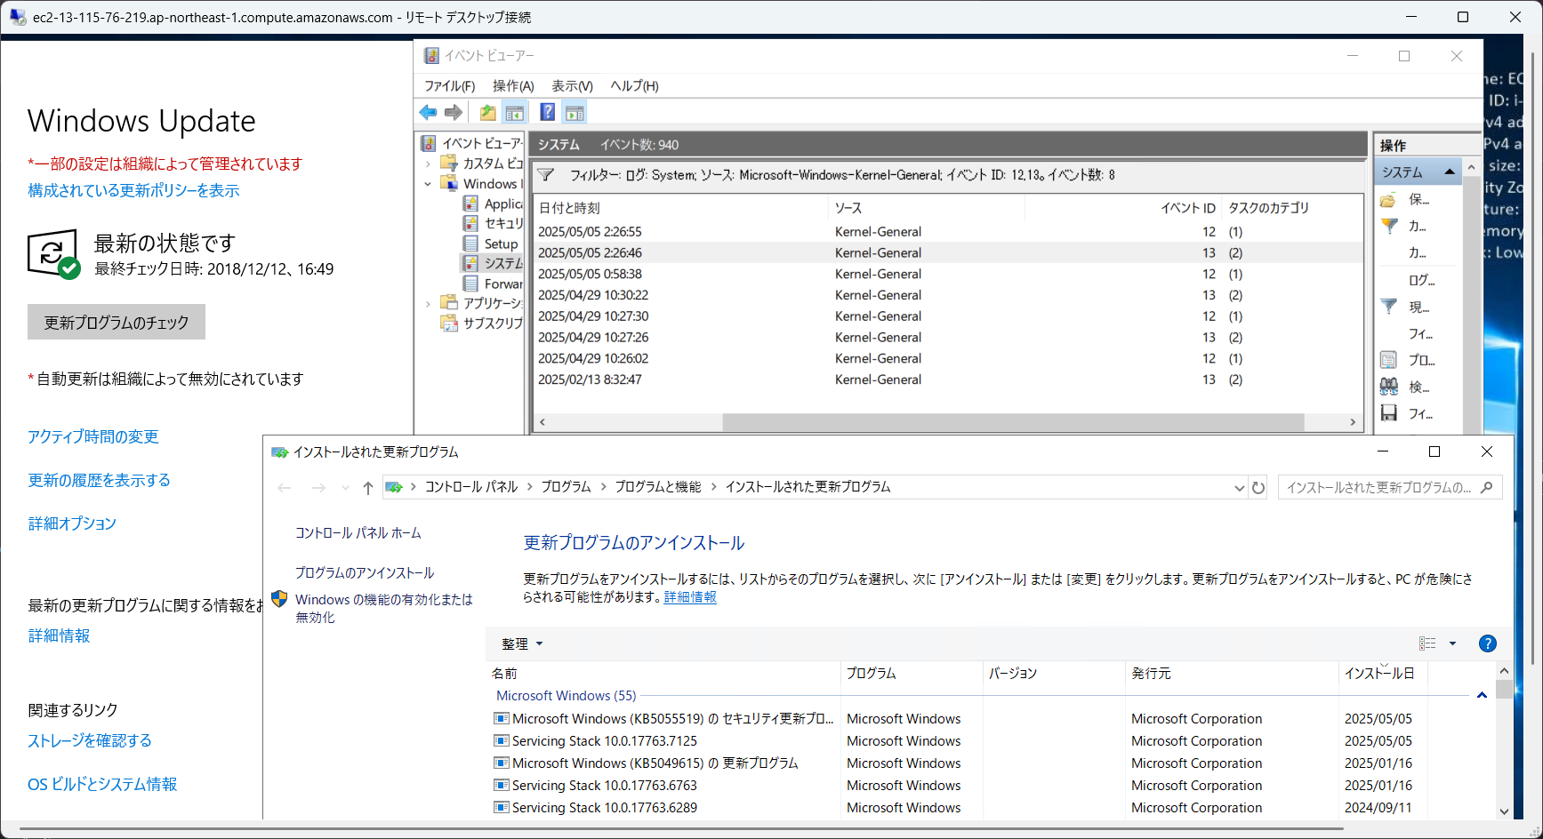
Task: Click Event Viewer's forward arrow toolbar icon
Action: pyautogui.click(x=454, y=112)
